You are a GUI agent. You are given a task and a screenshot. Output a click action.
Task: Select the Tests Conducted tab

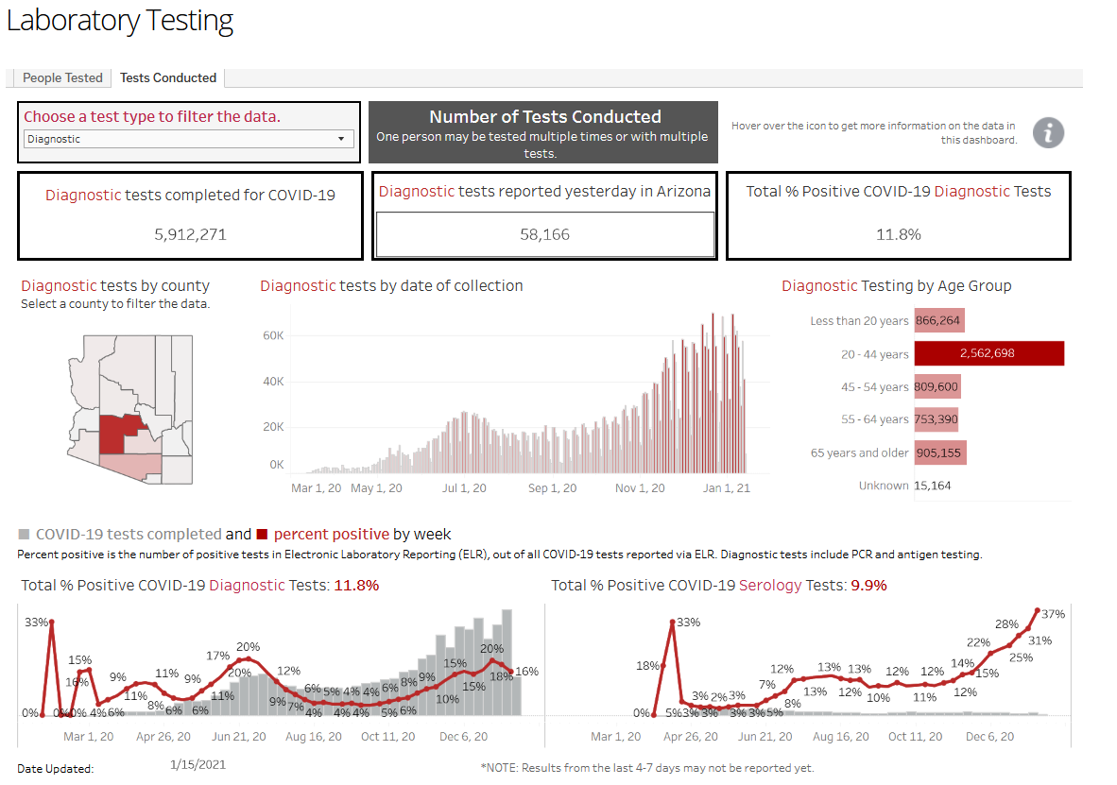pos(168,77)
